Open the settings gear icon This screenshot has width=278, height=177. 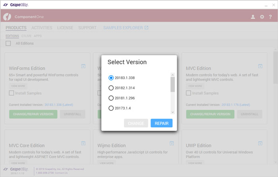point(262,17)
